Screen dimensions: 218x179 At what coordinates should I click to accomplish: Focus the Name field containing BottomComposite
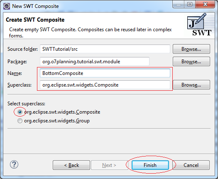tap(105, 73)
